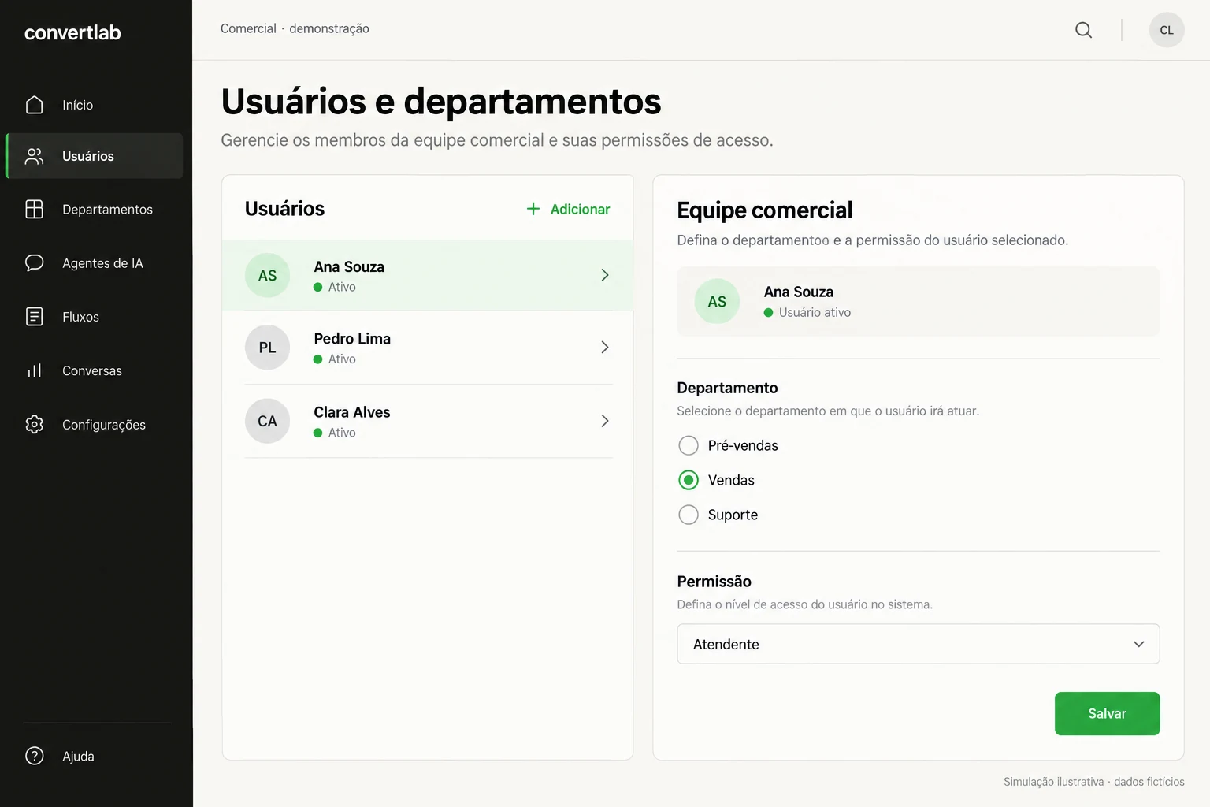Select the Pré-vendas department radio
The image size is (1210, 807).
688,445
